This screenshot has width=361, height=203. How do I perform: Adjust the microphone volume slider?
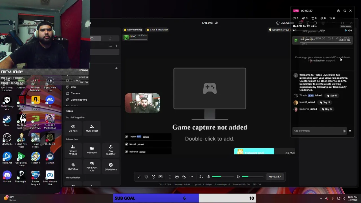(x=253, y=177)
